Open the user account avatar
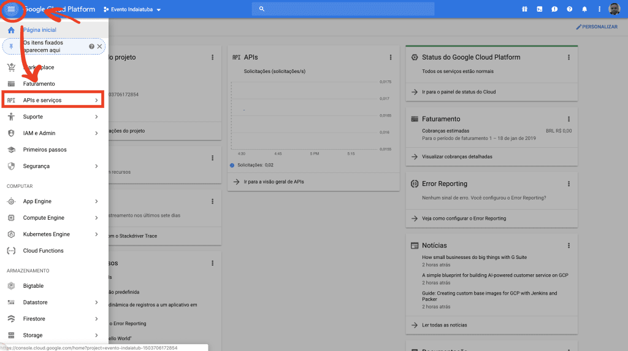The image size is (628, 351). [x=614, y=9]
